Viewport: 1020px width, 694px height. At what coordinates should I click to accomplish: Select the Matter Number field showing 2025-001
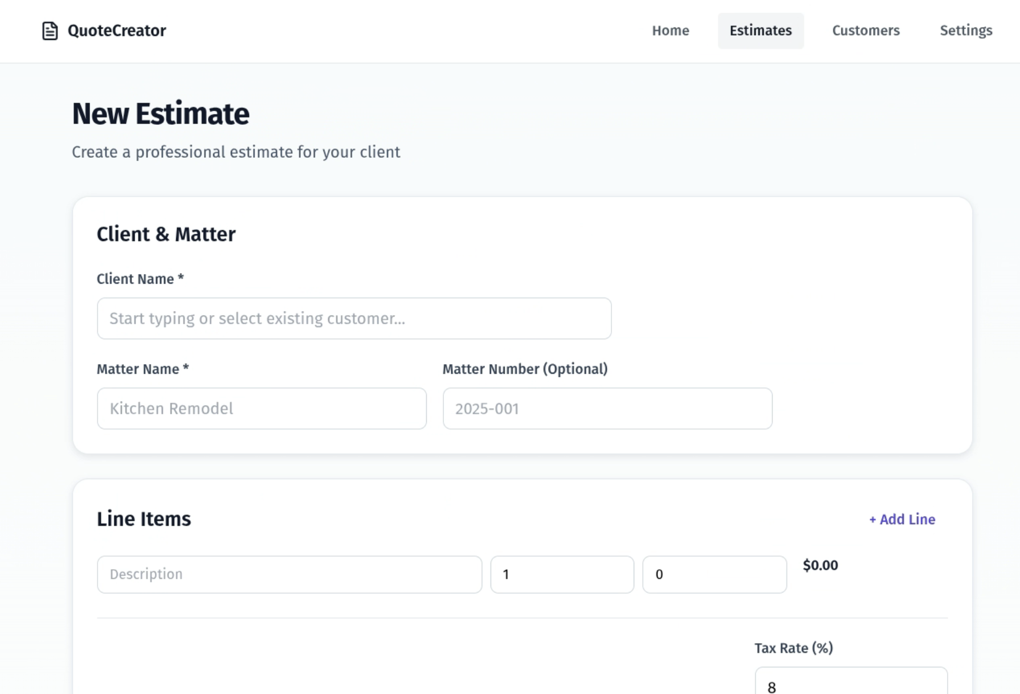(607, 409)
